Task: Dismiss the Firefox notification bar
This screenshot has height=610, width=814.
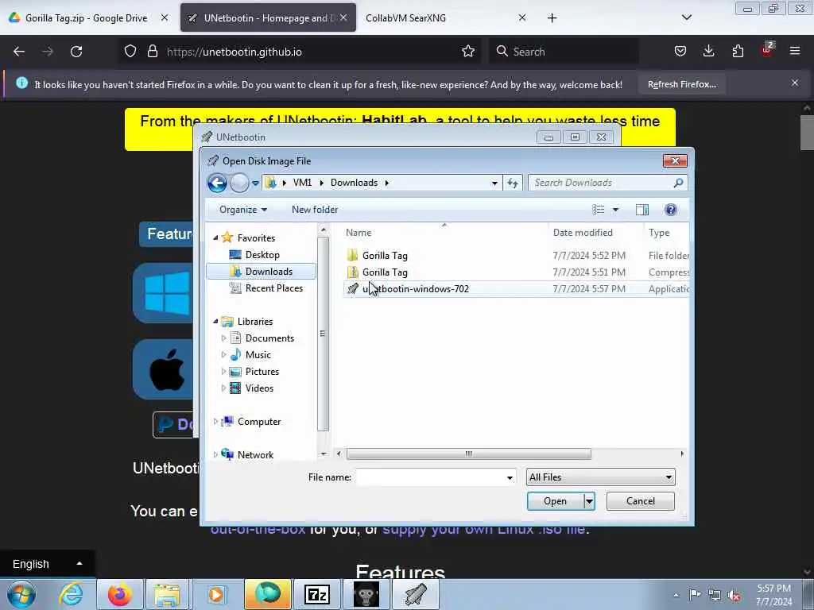Action: pyautogui.click(x=795, y=83)
